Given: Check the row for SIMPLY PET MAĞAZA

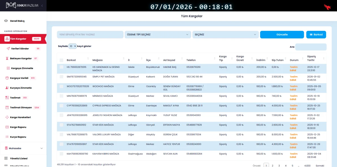Looking at the screenshot, I should (62, 76).
